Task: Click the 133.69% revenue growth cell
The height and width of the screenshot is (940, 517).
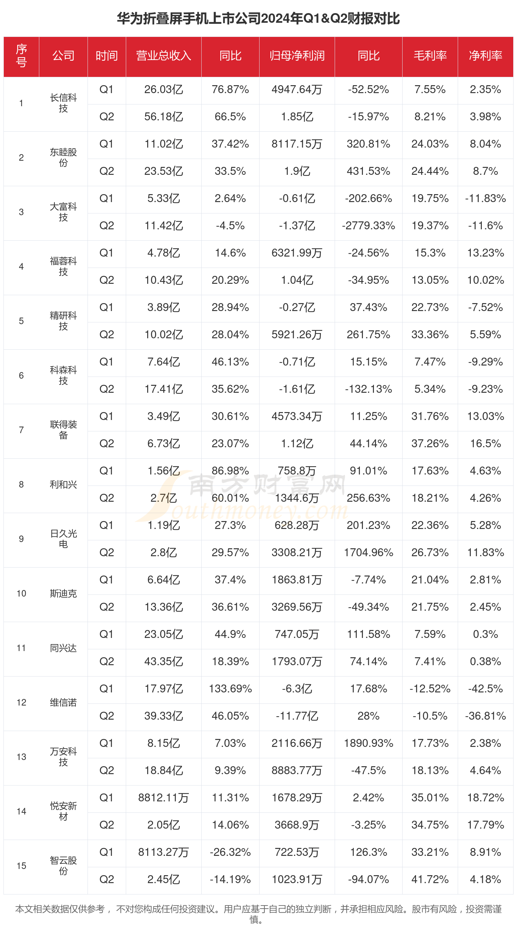Action: coord(230,689)
